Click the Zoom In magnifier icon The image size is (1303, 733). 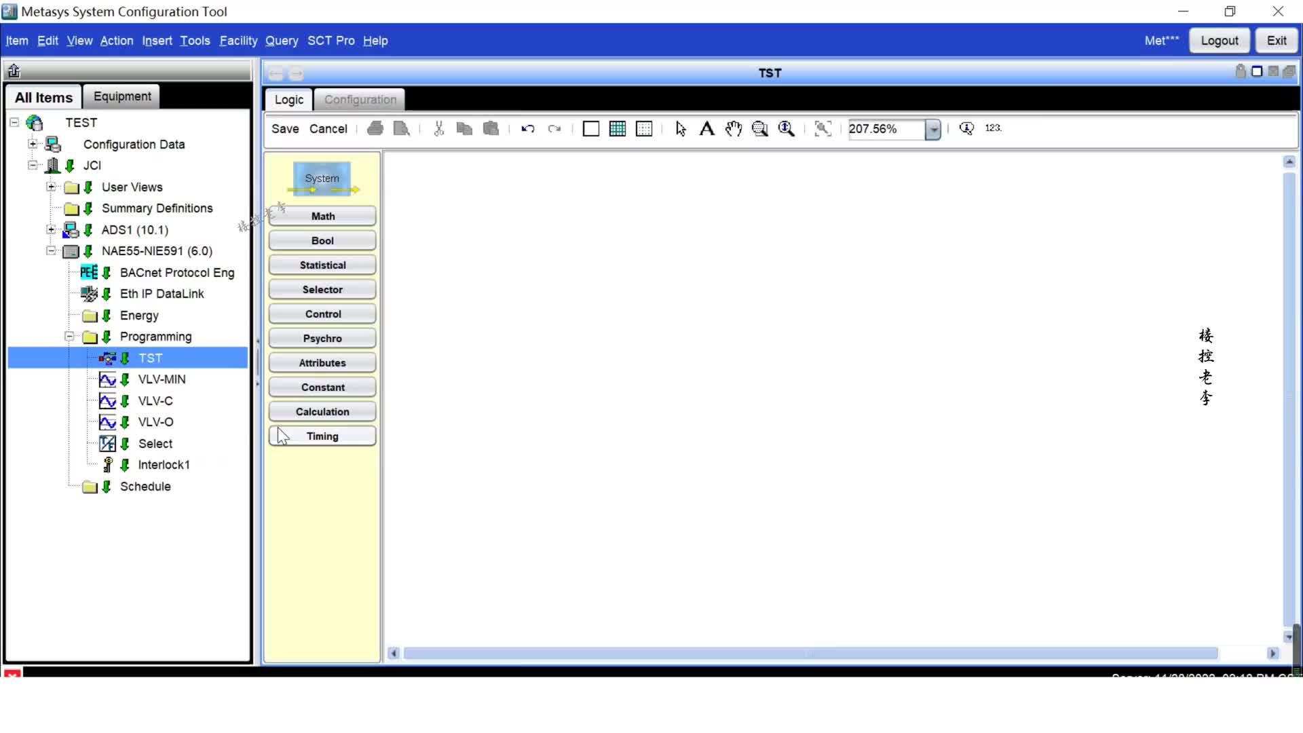[x=786, y=129]
